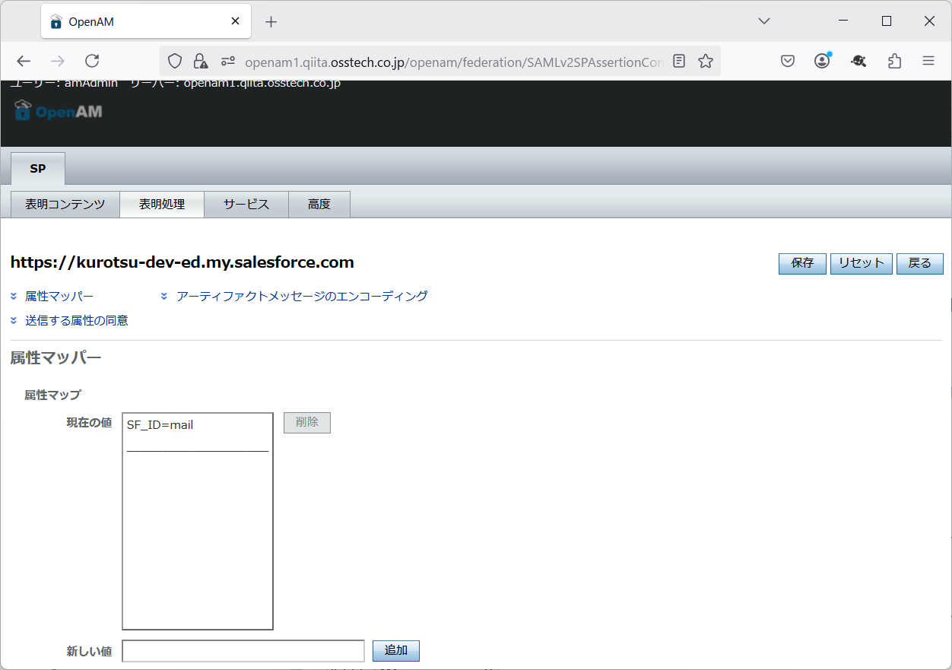Click the chevron icon beside 属性マッパー link
Viewport: 952px width, 670px height.
(14, 296)
